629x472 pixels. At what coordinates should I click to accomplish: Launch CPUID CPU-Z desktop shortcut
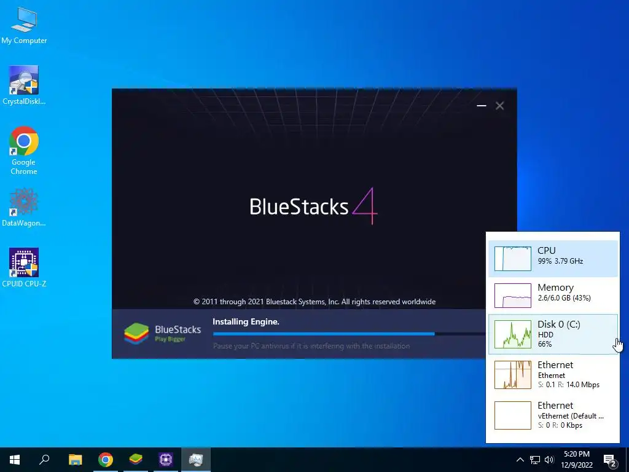pos(24,268)
